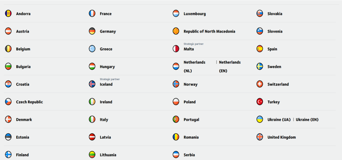
Task: Click the Turkey flag icon
Action: tap(260, 102)
